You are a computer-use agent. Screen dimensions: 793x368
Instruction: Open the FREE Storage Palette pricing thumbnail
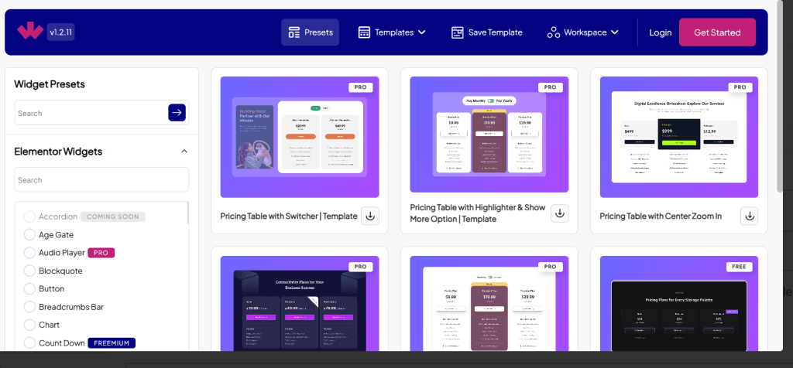pos(678,303)
